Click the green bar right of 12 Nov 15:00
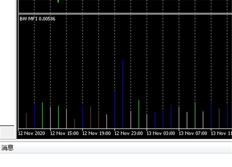 pyautogui.click(x=58, y=117)
